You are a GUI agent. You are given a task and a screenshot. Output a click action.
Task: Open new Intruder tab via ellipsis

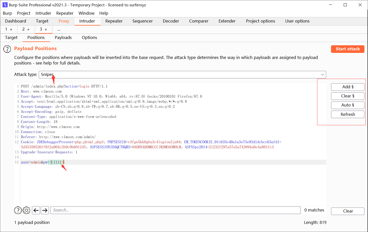[59, 30]
